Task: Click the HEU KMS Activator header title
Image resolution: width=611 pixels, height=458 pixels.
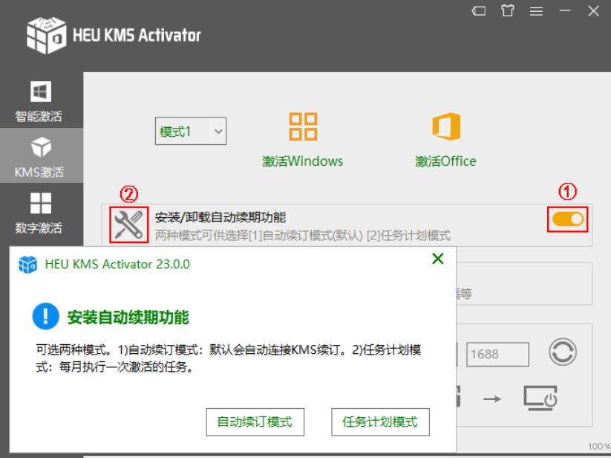Action: tap(137, 35)
